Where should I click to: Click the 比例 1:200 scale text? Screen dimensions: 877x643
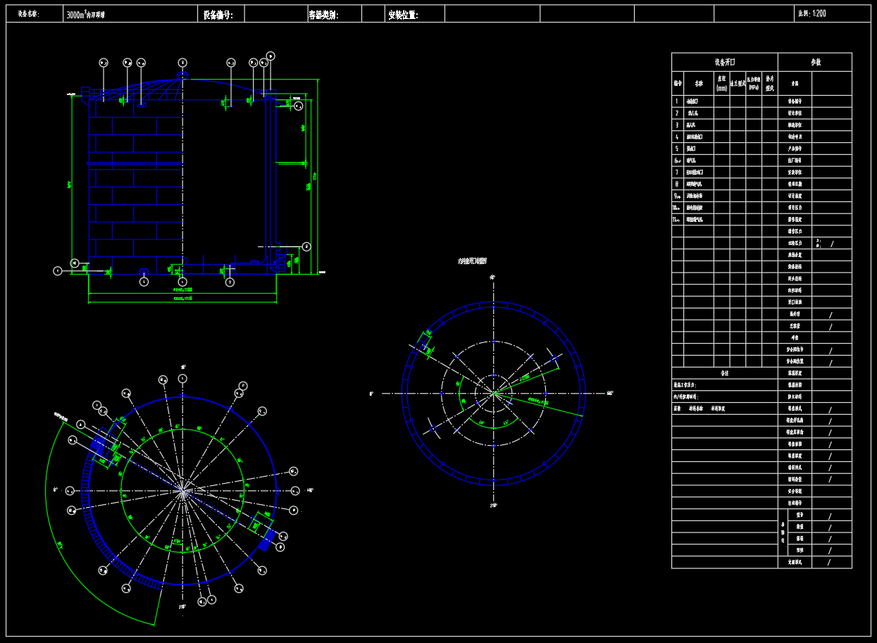point(811,13)
